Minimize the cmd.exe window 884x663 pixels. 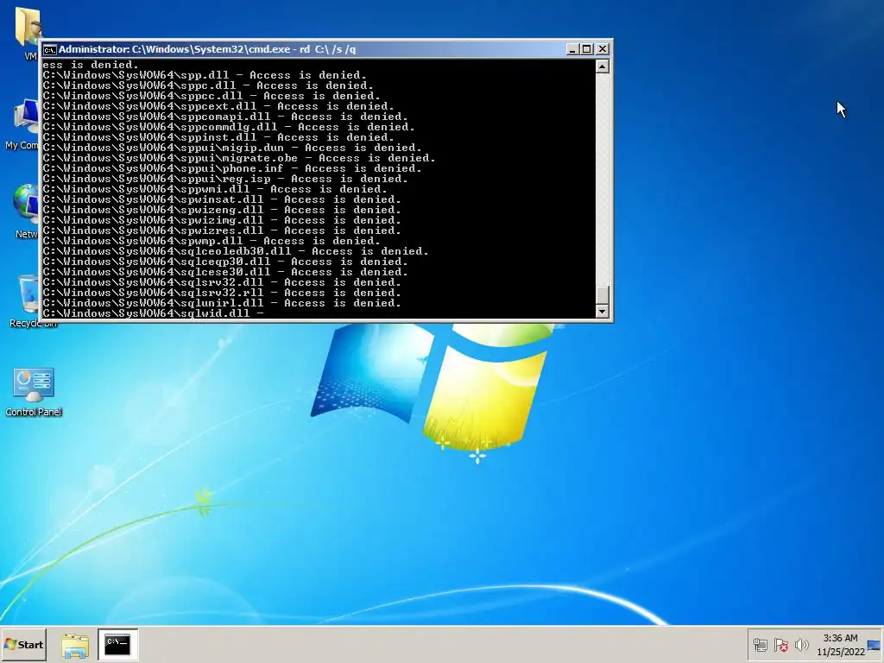coord(572,49)
